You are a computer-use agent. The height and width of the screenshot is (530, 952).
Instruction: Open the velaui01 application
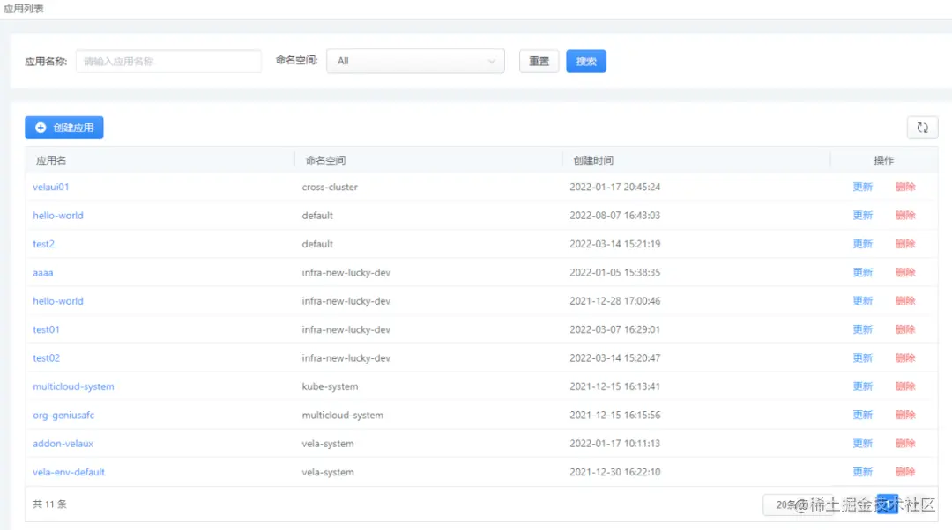point(50,187)
